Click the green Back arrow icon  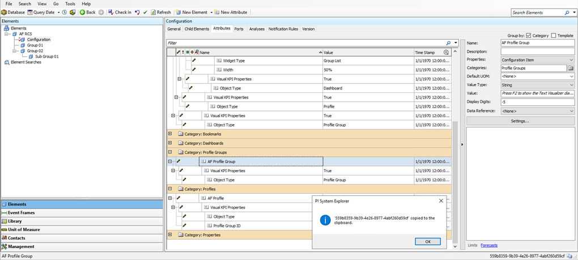pyautogui.click(x=82, y=12)
